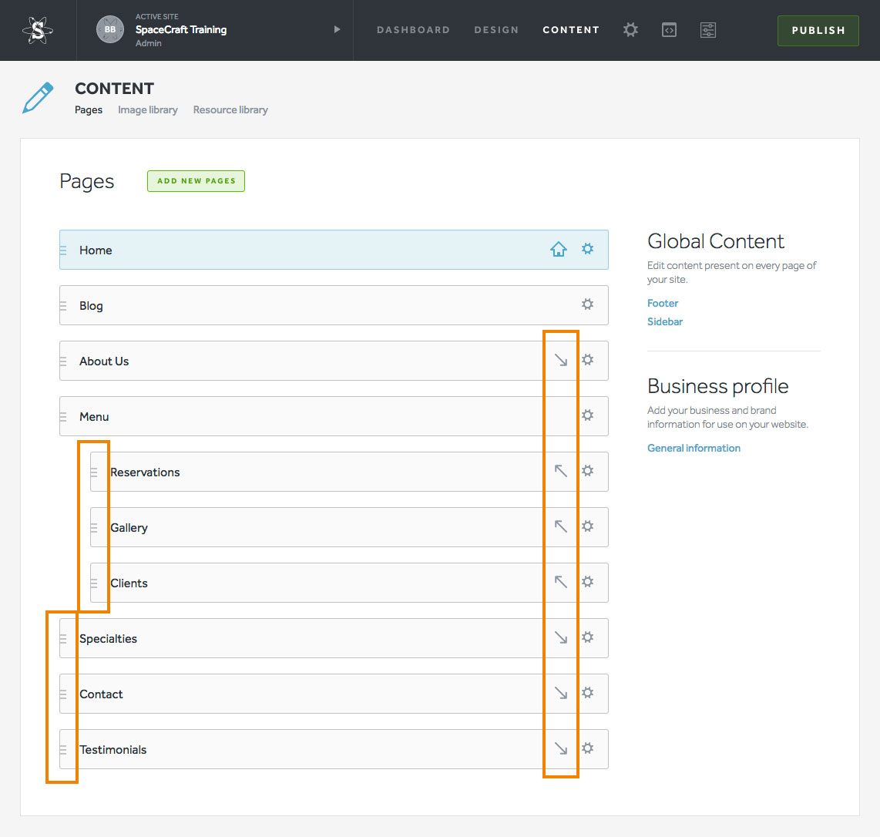
Task: Grab the Contact drag handle
Action: (63, 694)
